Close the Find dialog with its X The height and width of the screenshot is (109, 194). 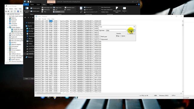[134, 27]
